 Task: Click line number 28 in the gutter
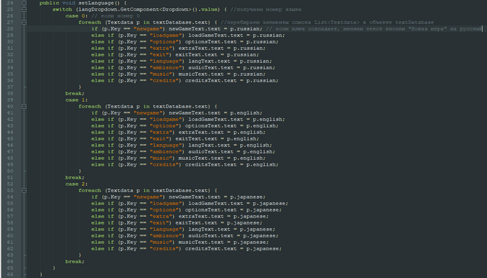[10, 29]
